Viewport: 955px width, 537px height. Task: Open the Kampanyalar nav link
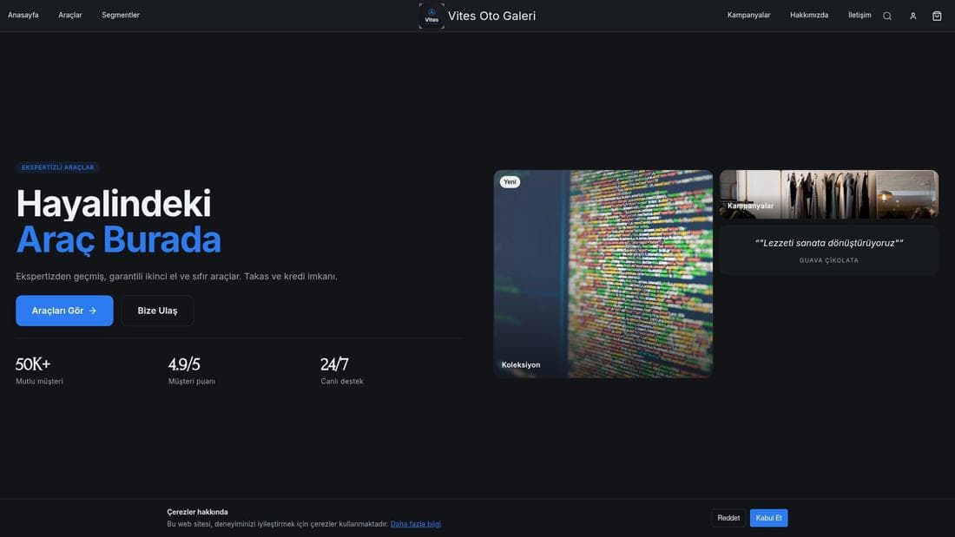coord(748,16)
